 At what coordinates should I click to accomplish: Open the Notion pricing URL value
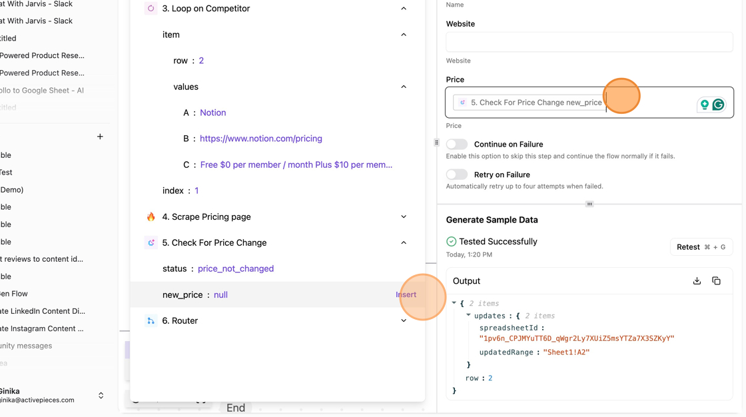pos(260,139)
